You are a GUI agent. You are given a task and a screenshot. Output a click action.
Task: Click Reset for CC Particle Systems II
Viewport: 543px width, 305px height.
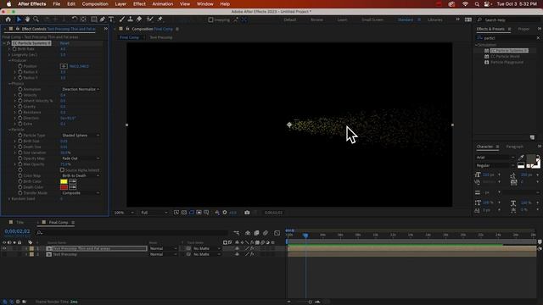[x=64, y=43]
